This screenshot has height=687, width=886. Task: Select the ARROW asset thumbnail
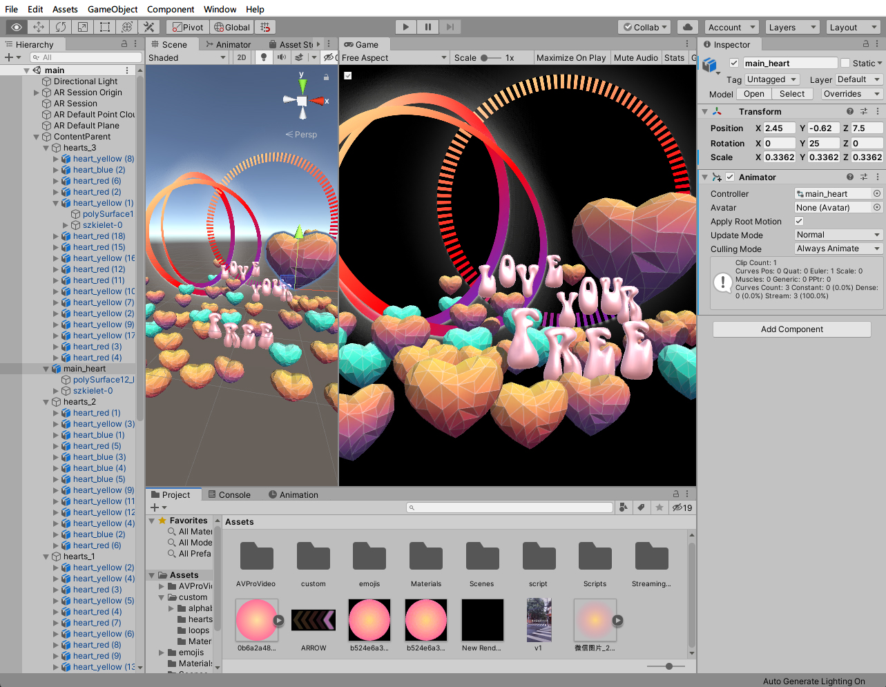click(x=314, y=620)
